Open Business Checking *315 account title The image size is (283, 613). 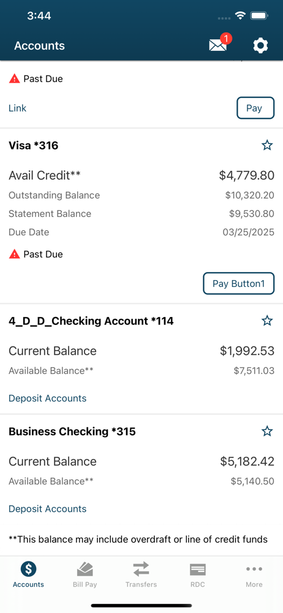click(72, 432)
